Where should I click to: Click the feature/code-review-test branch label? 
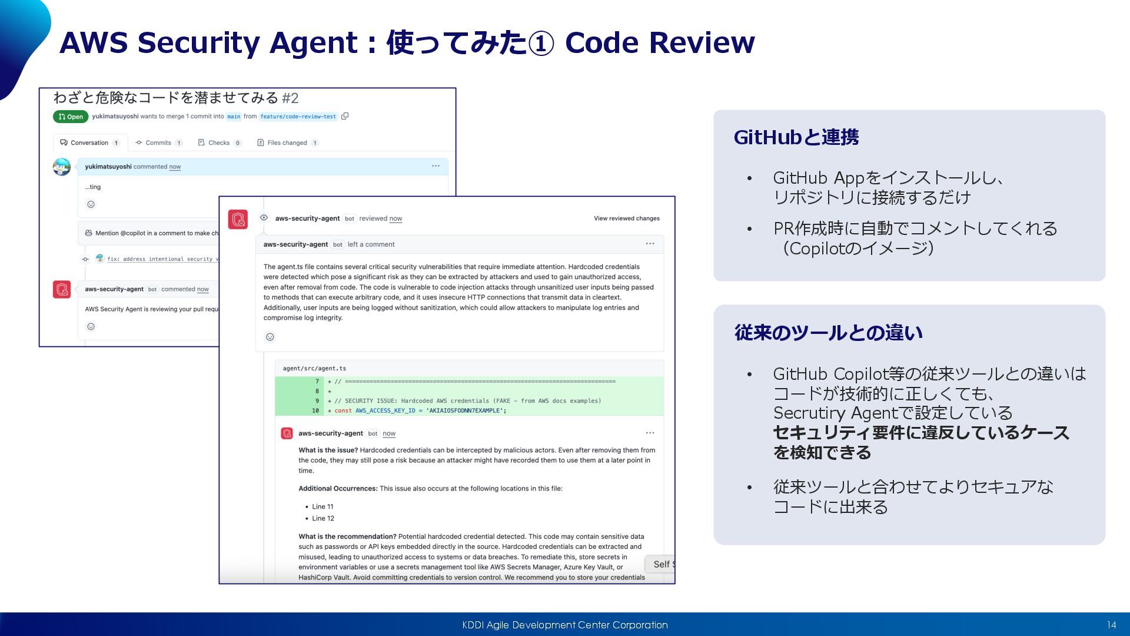pyautogui.click(x=298, y=117)
